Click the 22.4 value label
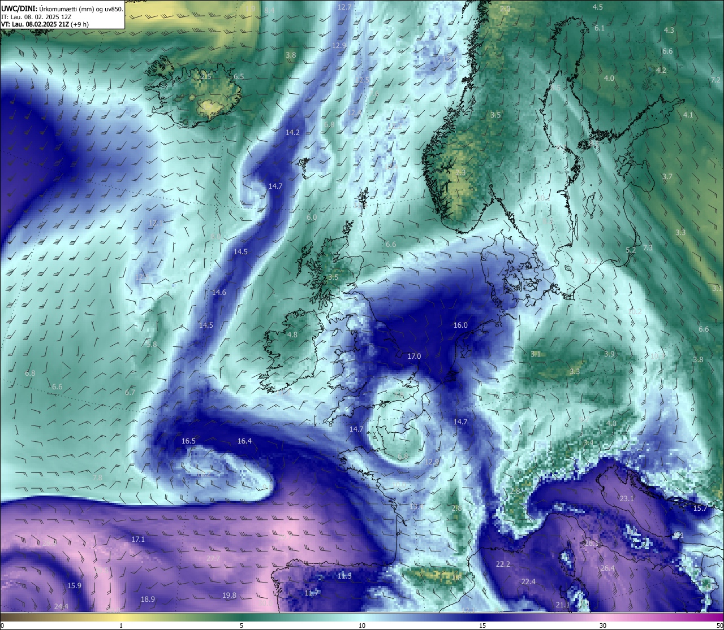Image resolution: width=724 pixels, height=630 pixels. click(528, 581)
